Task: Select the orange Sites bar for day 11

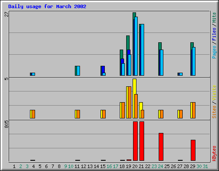Action: (78, 114)
